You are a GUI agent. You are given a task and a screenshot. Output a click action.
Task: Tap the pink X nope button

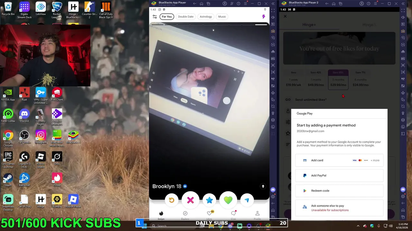pos(190,200)
